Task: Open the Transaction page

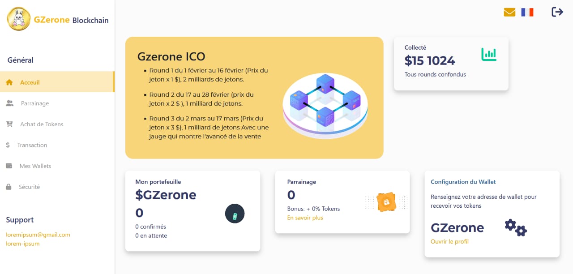Action: pos(32,145)
